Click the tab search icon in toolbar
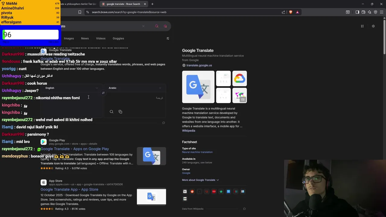386x217 pixels. tap(348, 12)
